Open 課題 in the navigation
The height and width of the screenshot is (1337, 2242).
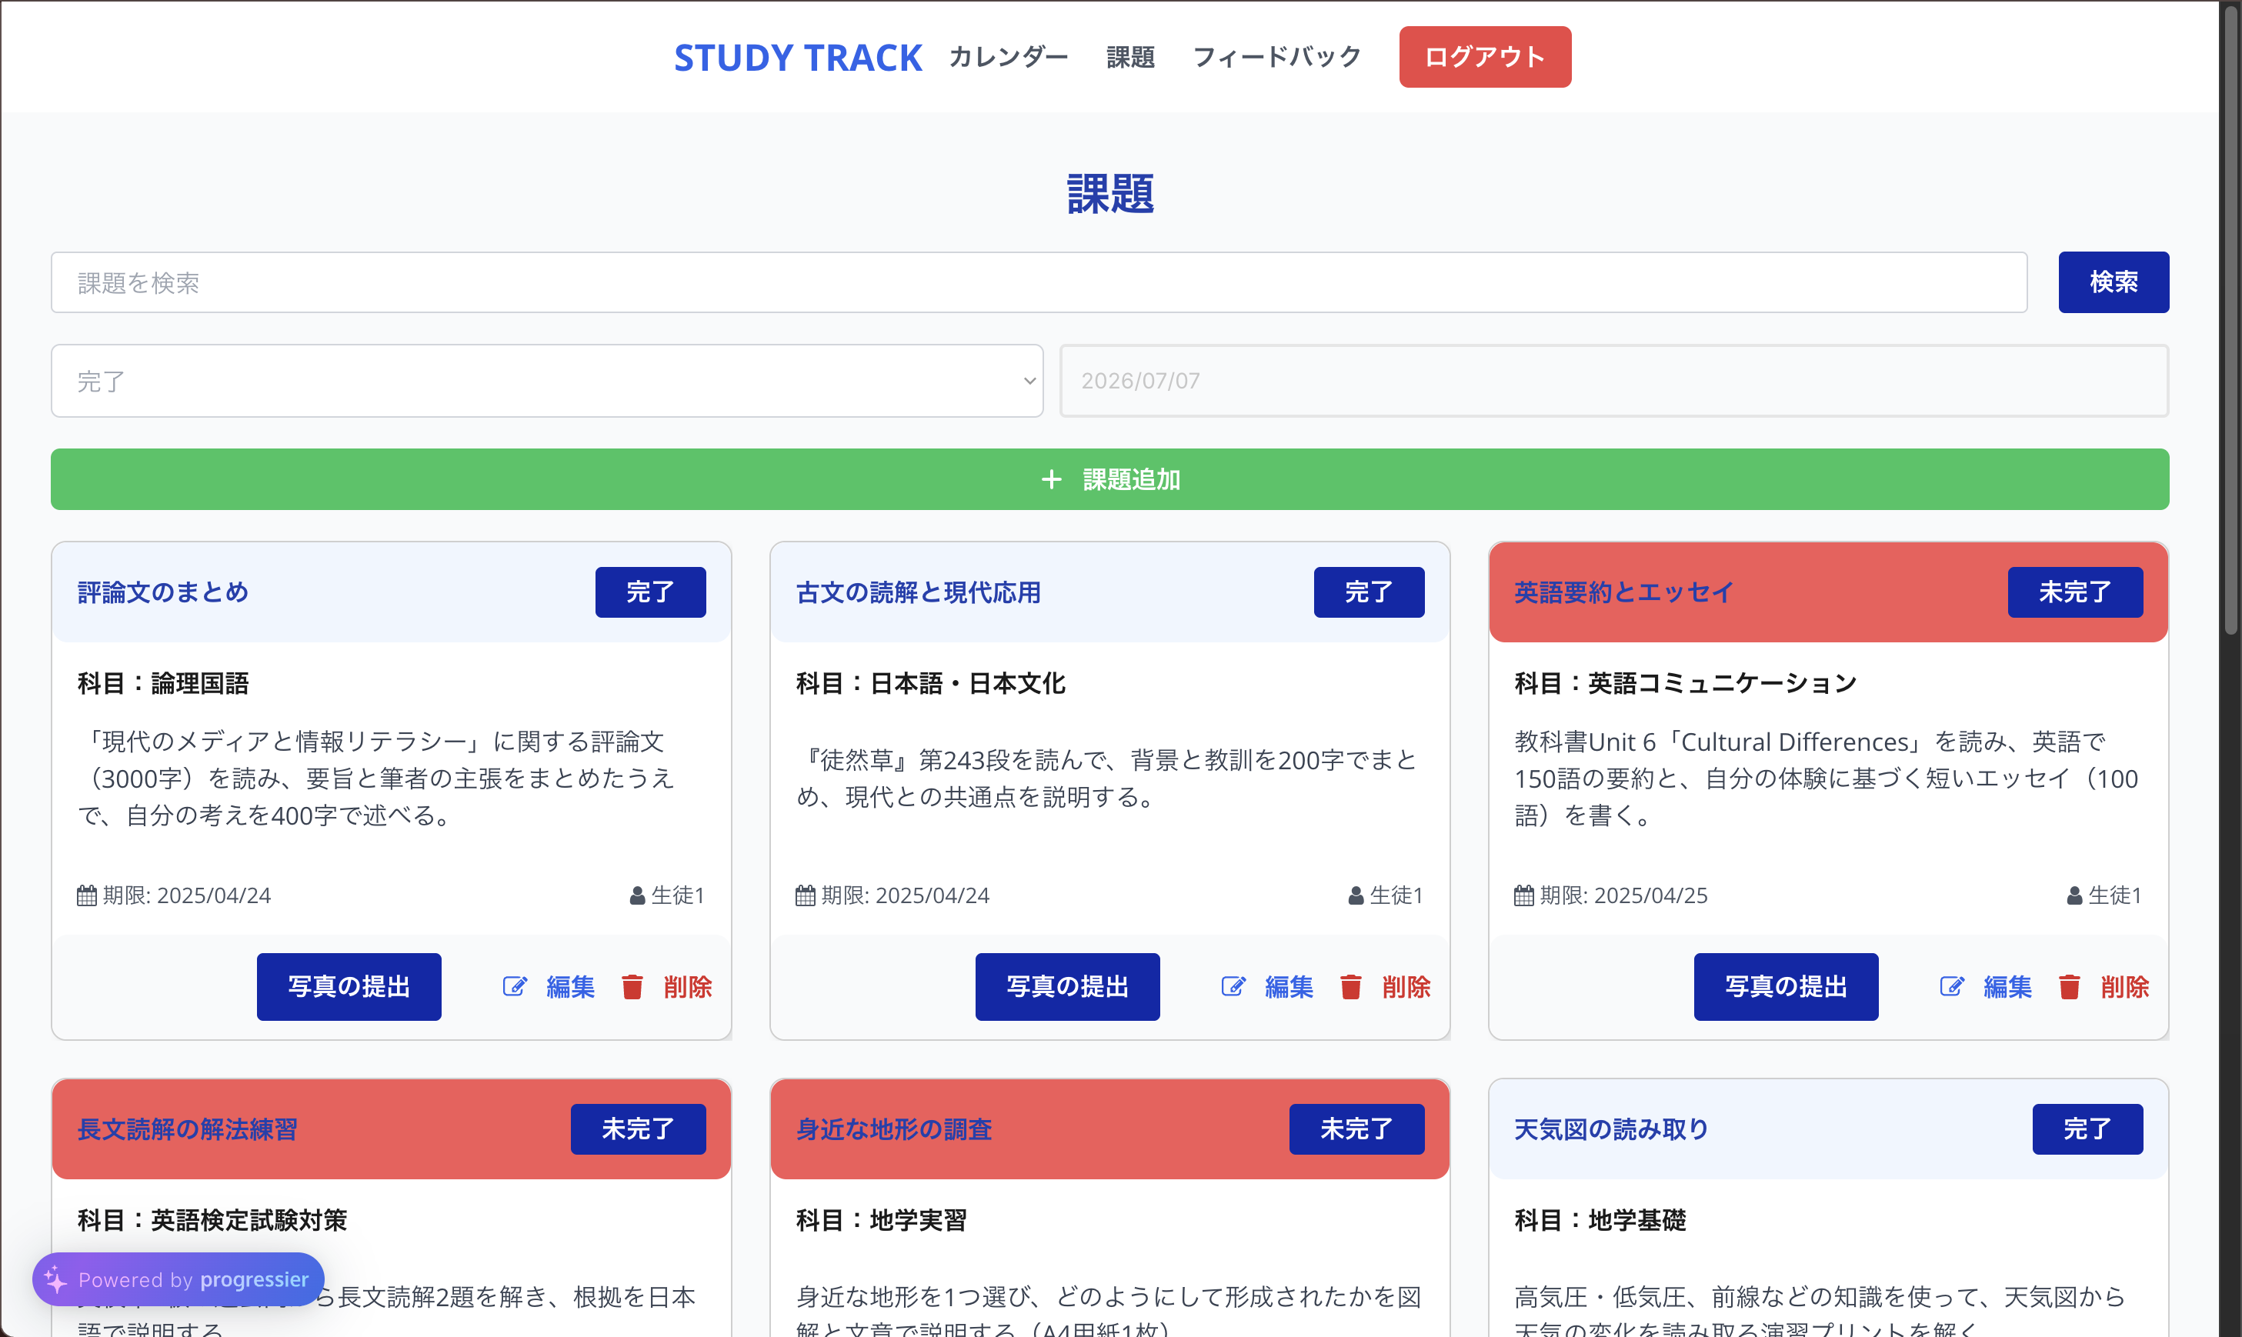point(1130,57)
